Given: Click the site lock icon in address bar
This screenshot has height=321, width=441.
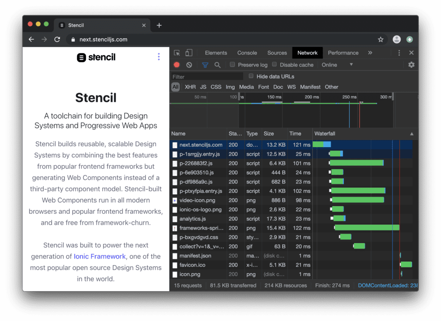Looking at the screenshot, I should coord(73,40).
